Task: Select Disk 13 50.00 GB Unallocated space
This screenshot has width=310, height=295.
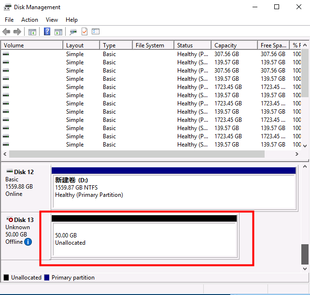Action: click(145, 237)
